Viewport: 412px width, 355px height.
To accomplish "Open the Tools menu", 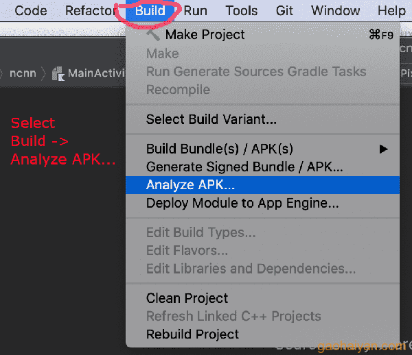I will pos(242,11).
